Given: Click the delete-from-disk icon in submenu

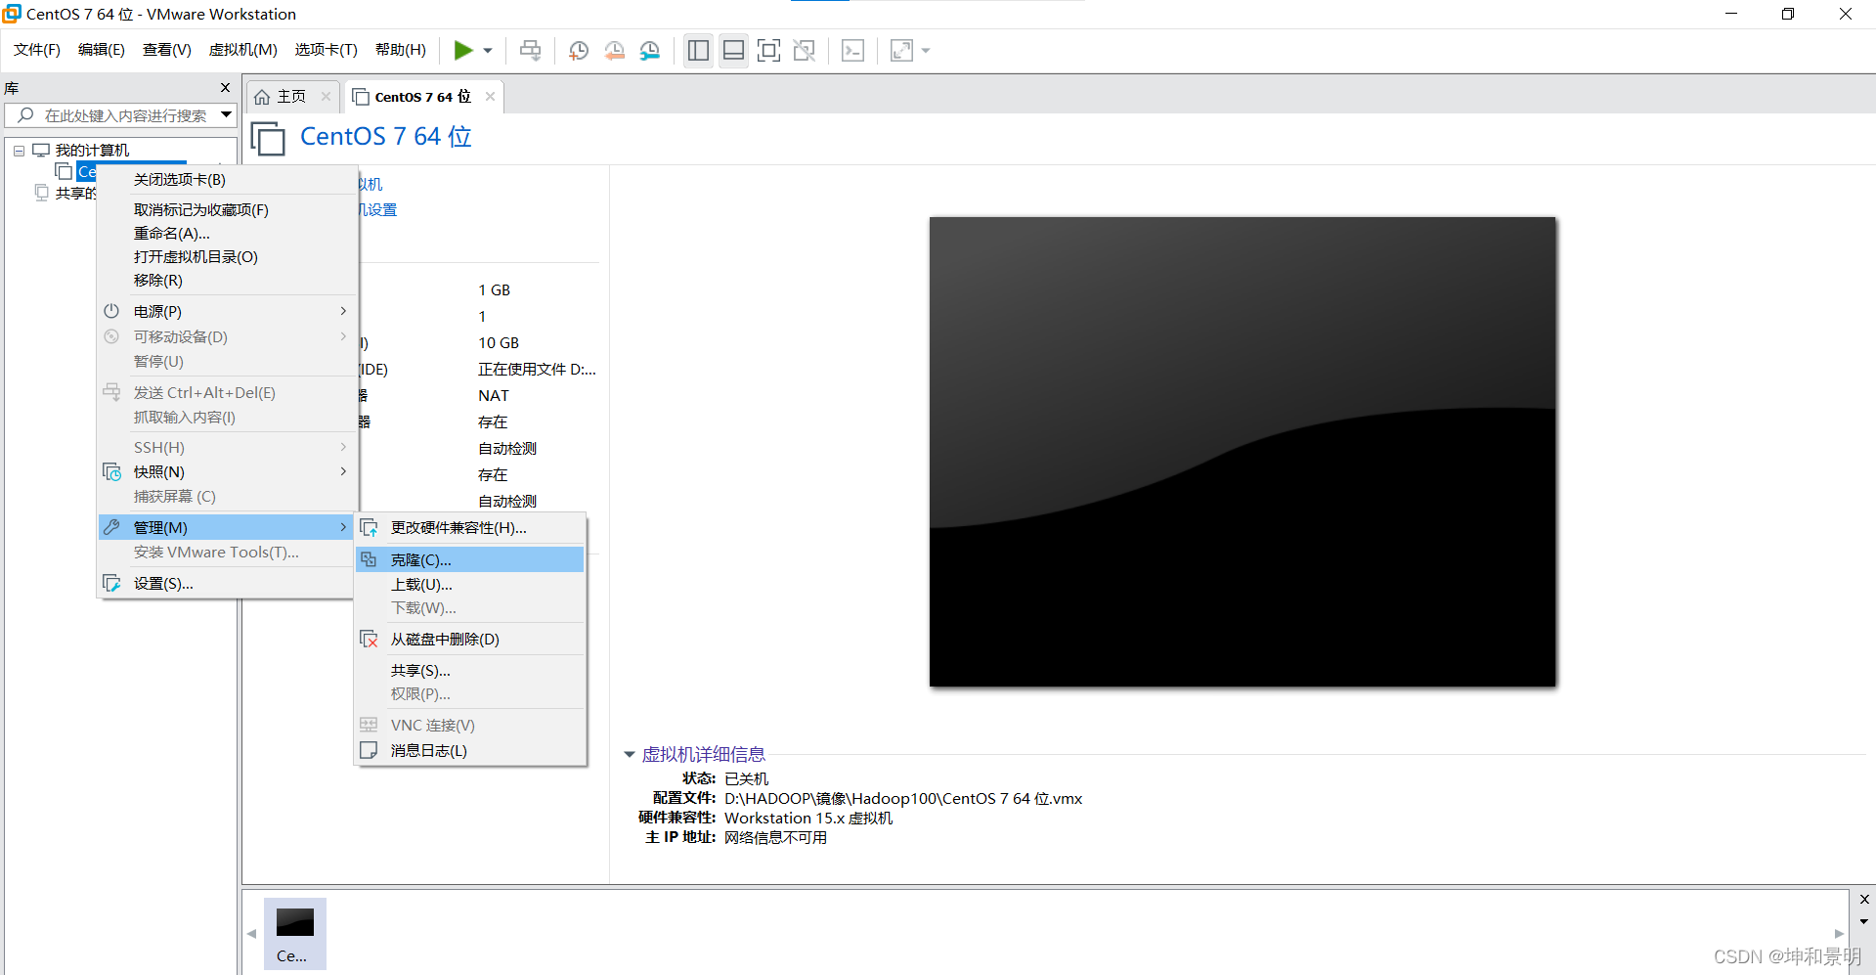Looking at the screenshot, I should 369,640.
